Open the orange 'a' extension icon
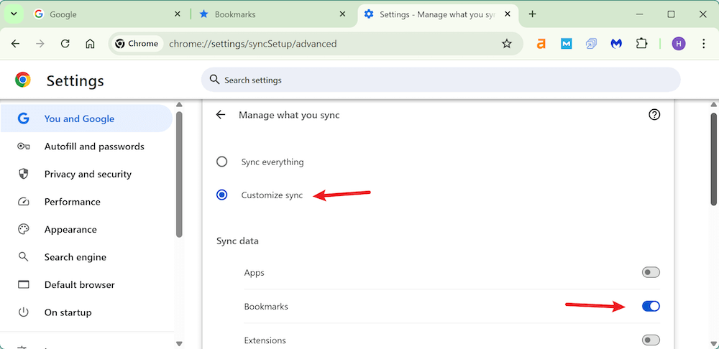The width and height of the screenshot is (719, 349). pos(541,44)
